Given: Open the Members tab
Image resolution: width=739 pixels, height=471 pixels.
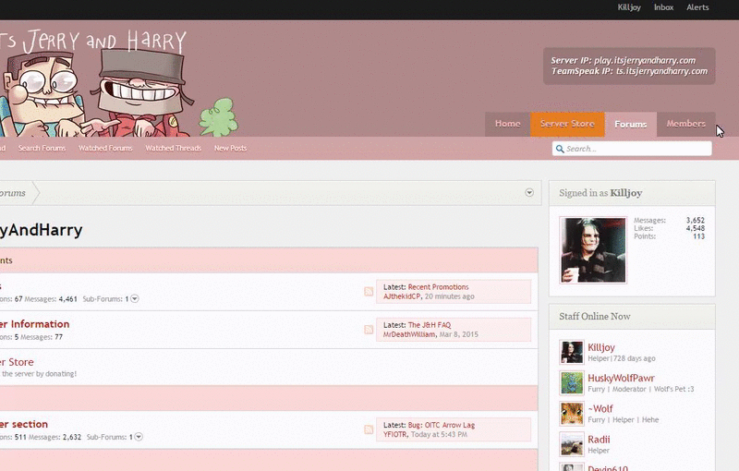Looking at the screenshot, I should click(x=685, y=125).
